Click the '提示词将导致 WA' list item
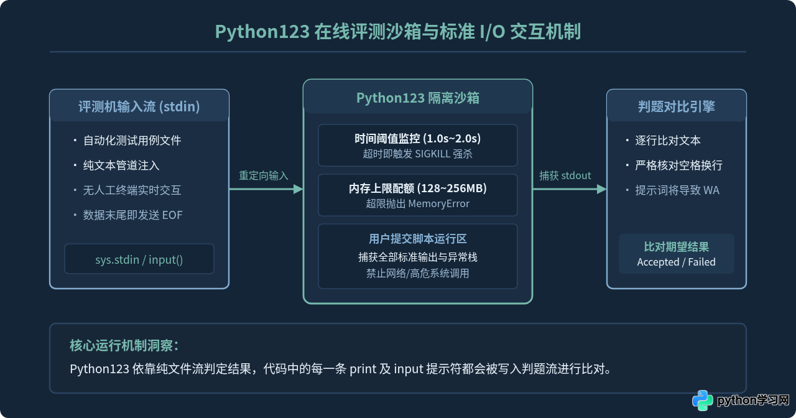This screenshot has height=418, width=796. pos(677,190)
